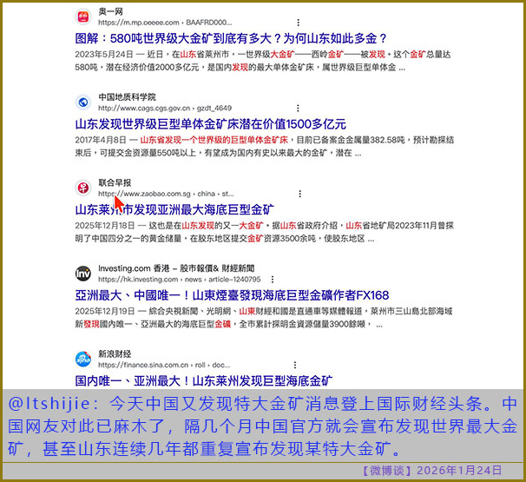Click the 奥一网 source name
526x482 pixels.
click(x=111, y=12)
